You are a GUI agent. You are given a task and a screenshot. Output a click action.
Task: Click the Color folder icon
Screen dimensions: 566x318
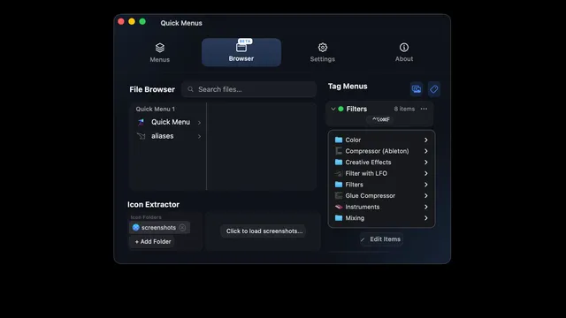(x=339, y=140)
